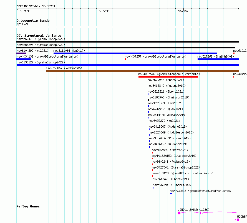The width and height of the screenshot is (247, 223).
Task: Open nsv3534486 (Chaisson2019) entry
Action: click(170, 138)
